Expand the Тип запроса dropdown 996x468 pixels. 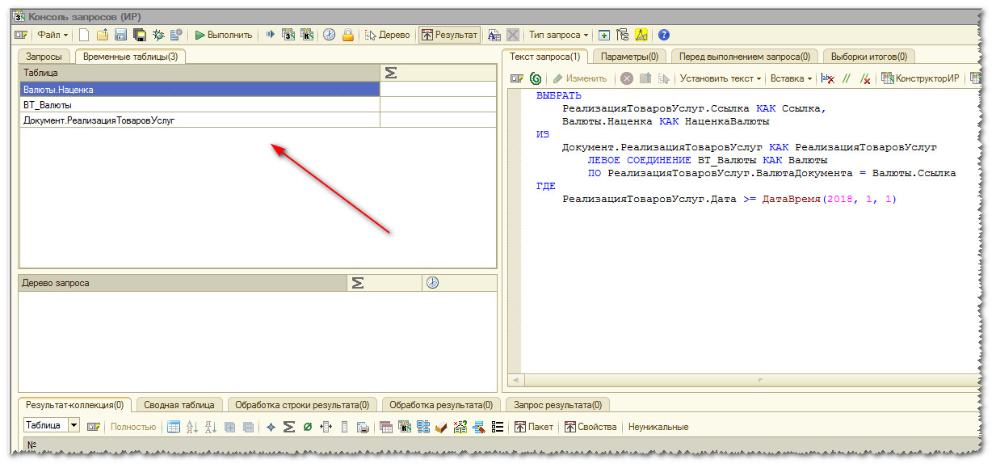coord(558,35)
